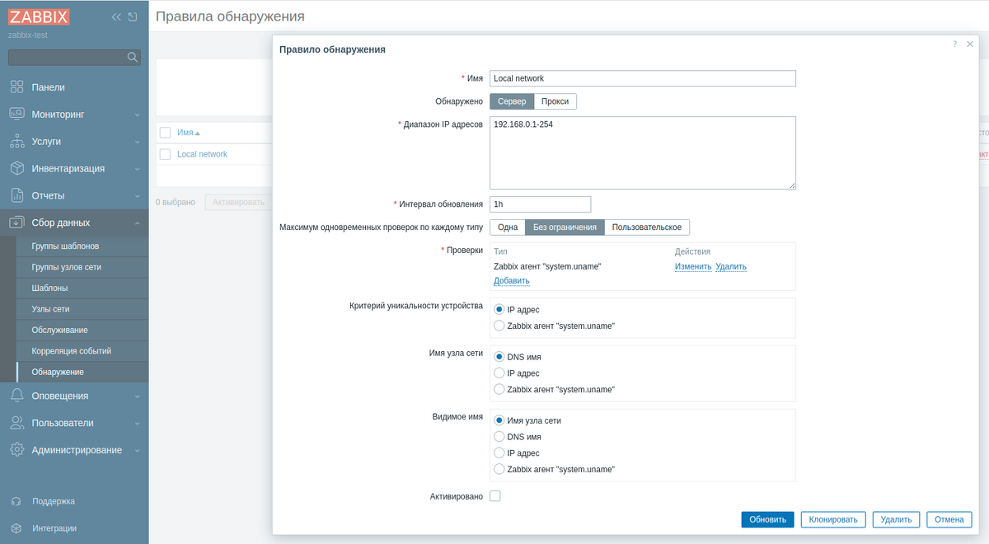
Task: Collapse the sidebar with double-arrow icon
Action: coord(116,17)
